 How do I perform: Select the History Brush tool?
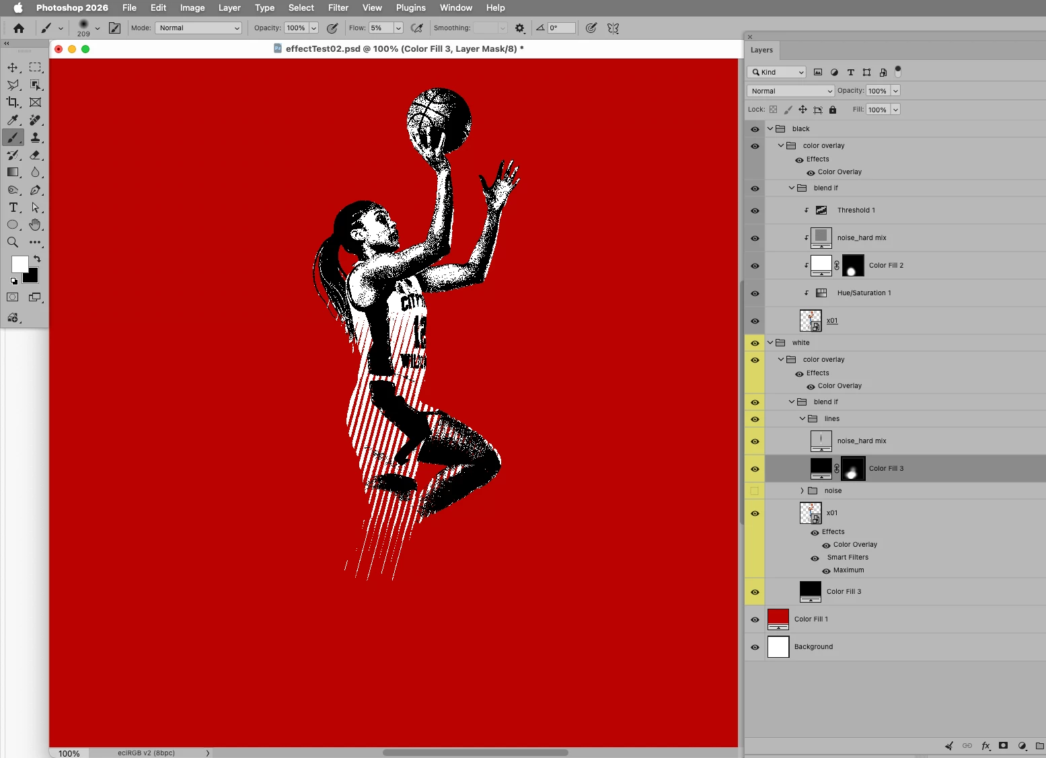click(13, 155)
